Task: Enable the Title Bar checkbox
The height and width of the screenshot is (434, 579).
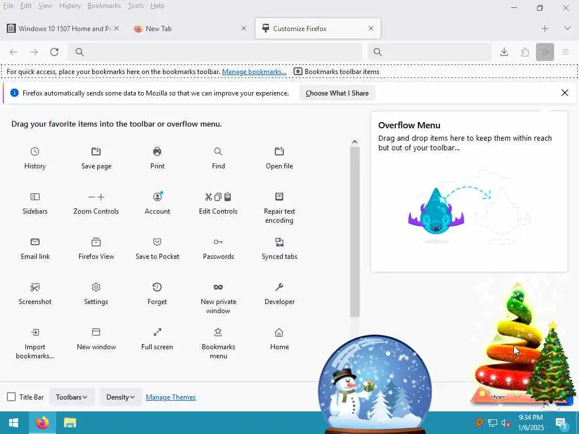Action: pos(11,397)
